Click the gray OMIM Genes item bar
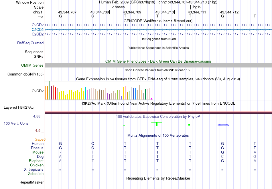Viewport: 272px width, 189px height. pyautogui.click(x=158, y=65)
